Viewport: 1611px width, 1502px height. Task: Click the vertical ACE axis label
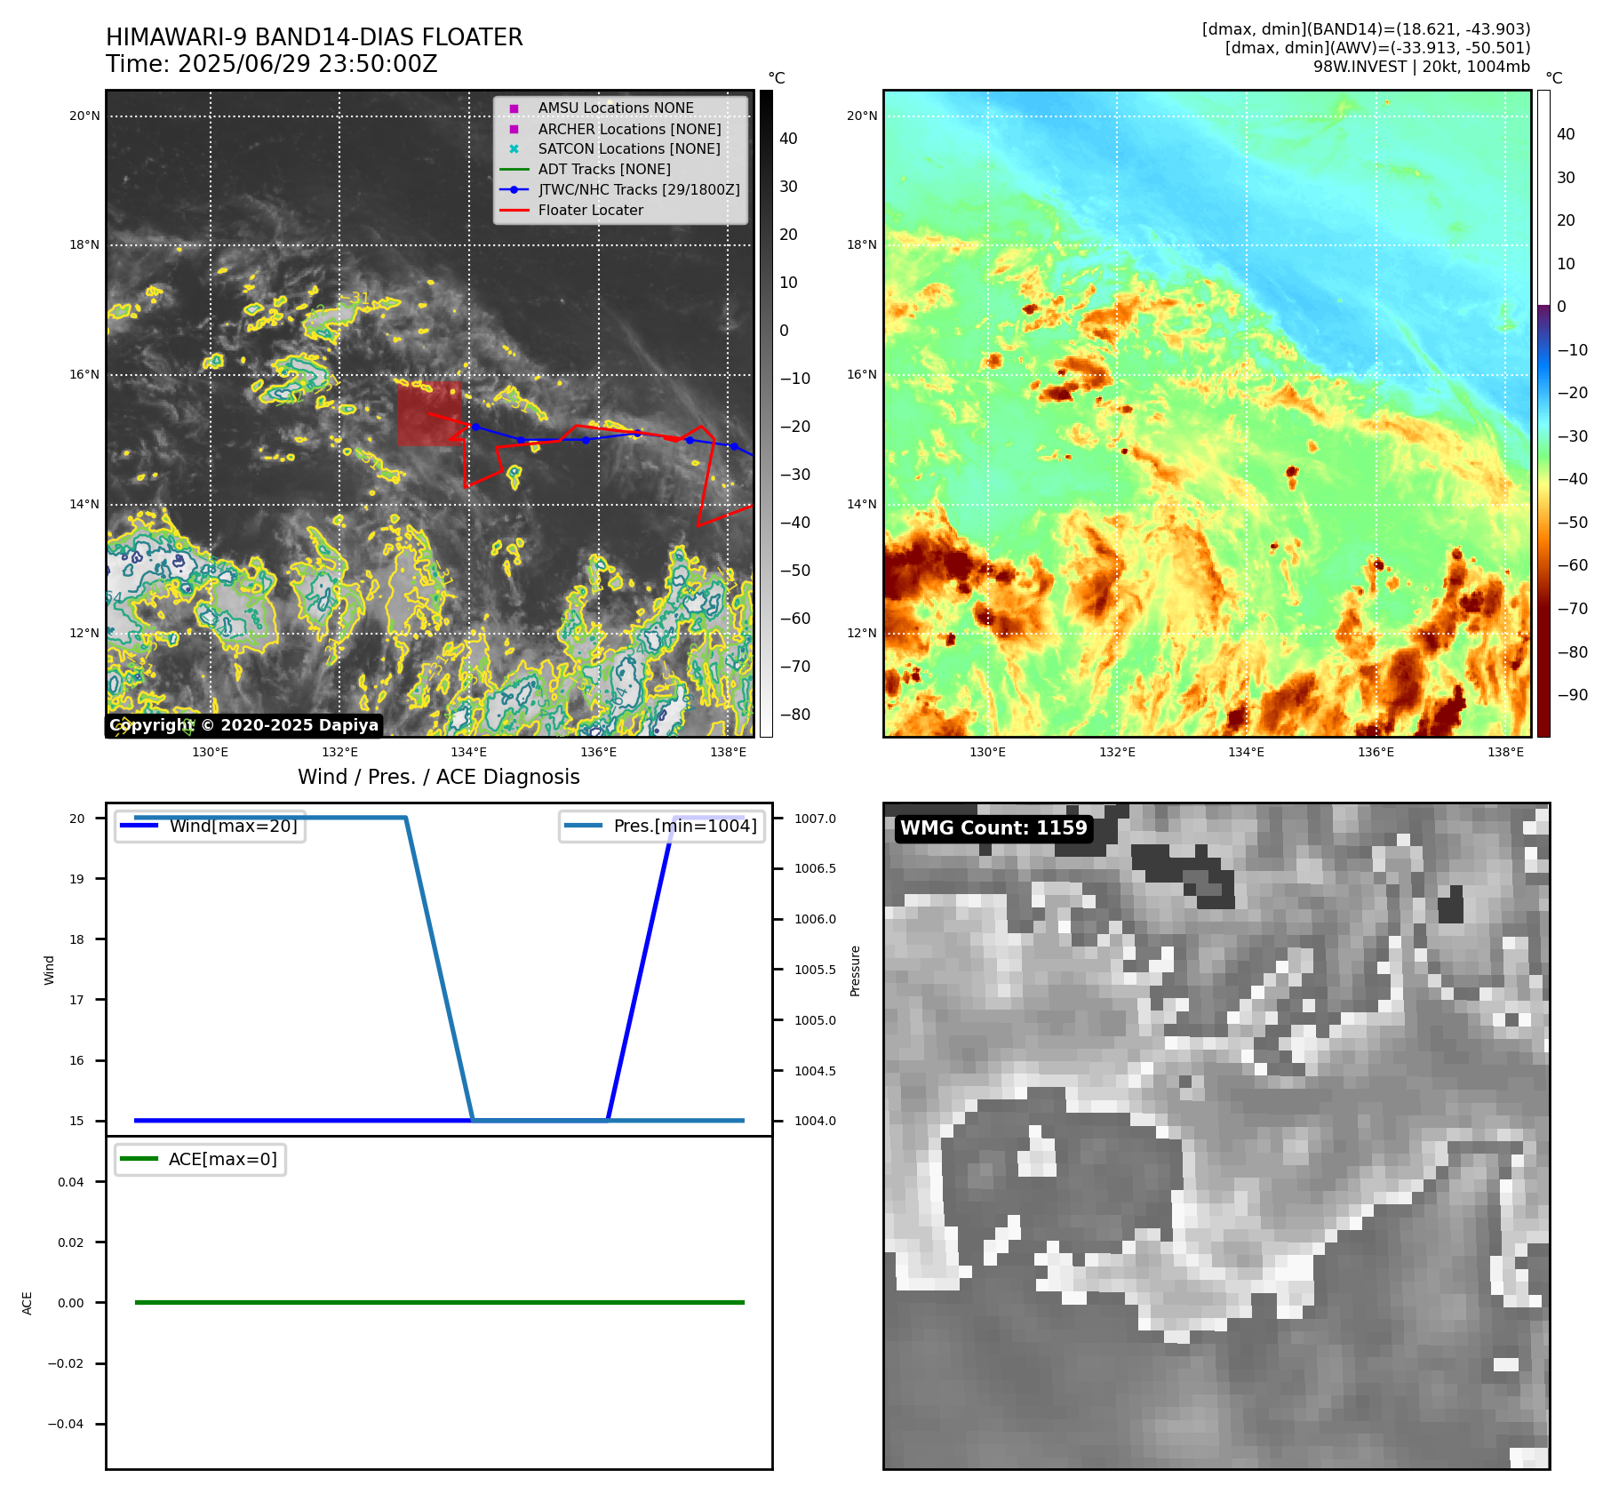(27, 1303)
